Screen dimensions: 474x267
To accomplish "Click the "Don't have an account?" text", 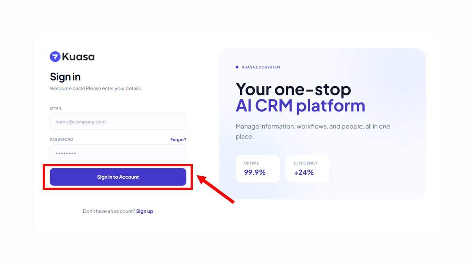I will tap(109, 211).
